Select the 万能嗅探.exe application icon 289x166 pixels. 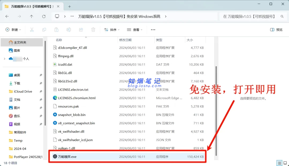tap(55, 156)
